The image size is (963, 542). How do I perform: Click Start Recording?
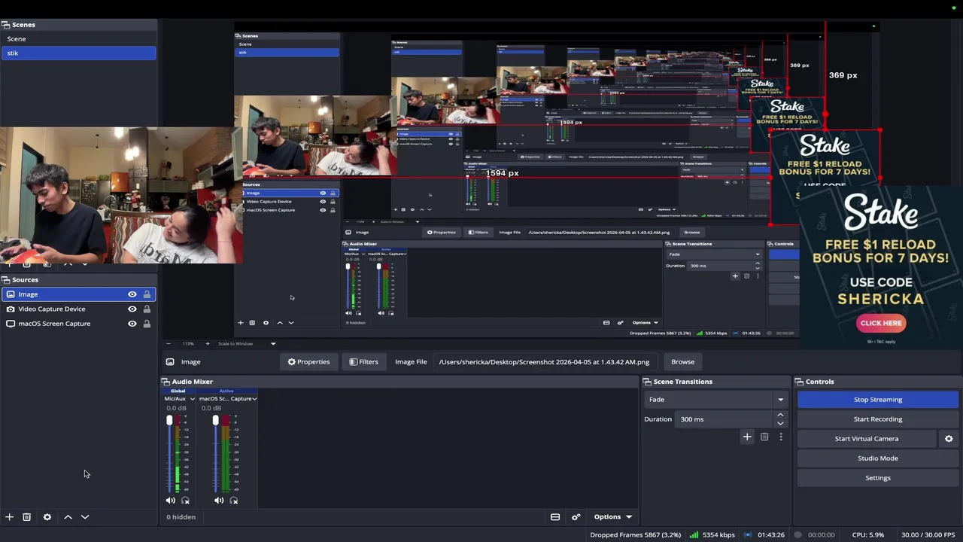(877, 419)
